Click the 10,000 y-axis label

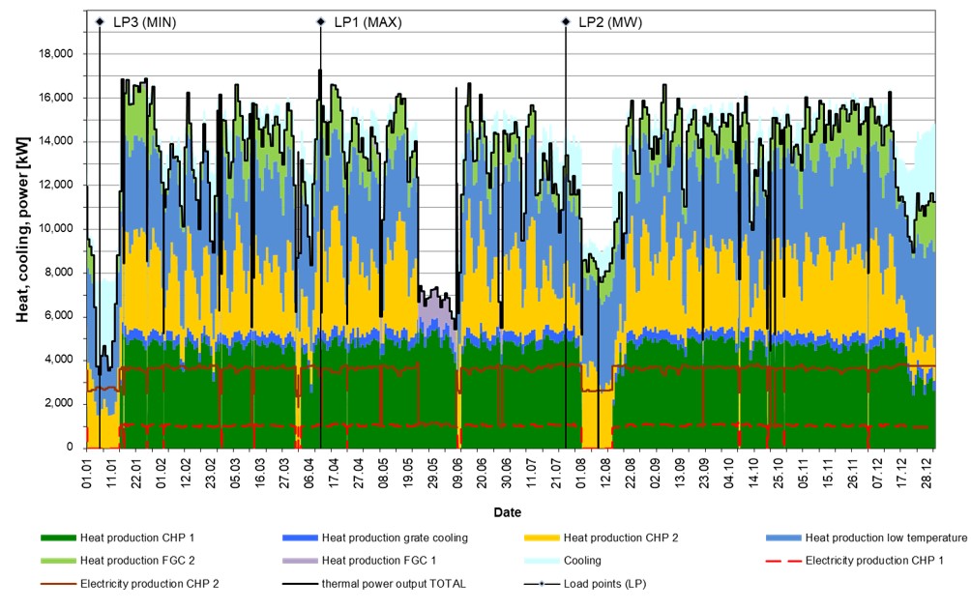(x=56, y=228)
